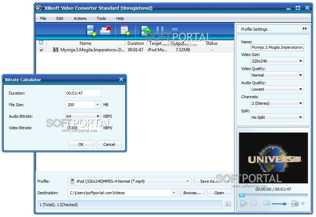Click the Remove file icon with red X
This screenshot has height=217, width=316.
tap(106, 30)
